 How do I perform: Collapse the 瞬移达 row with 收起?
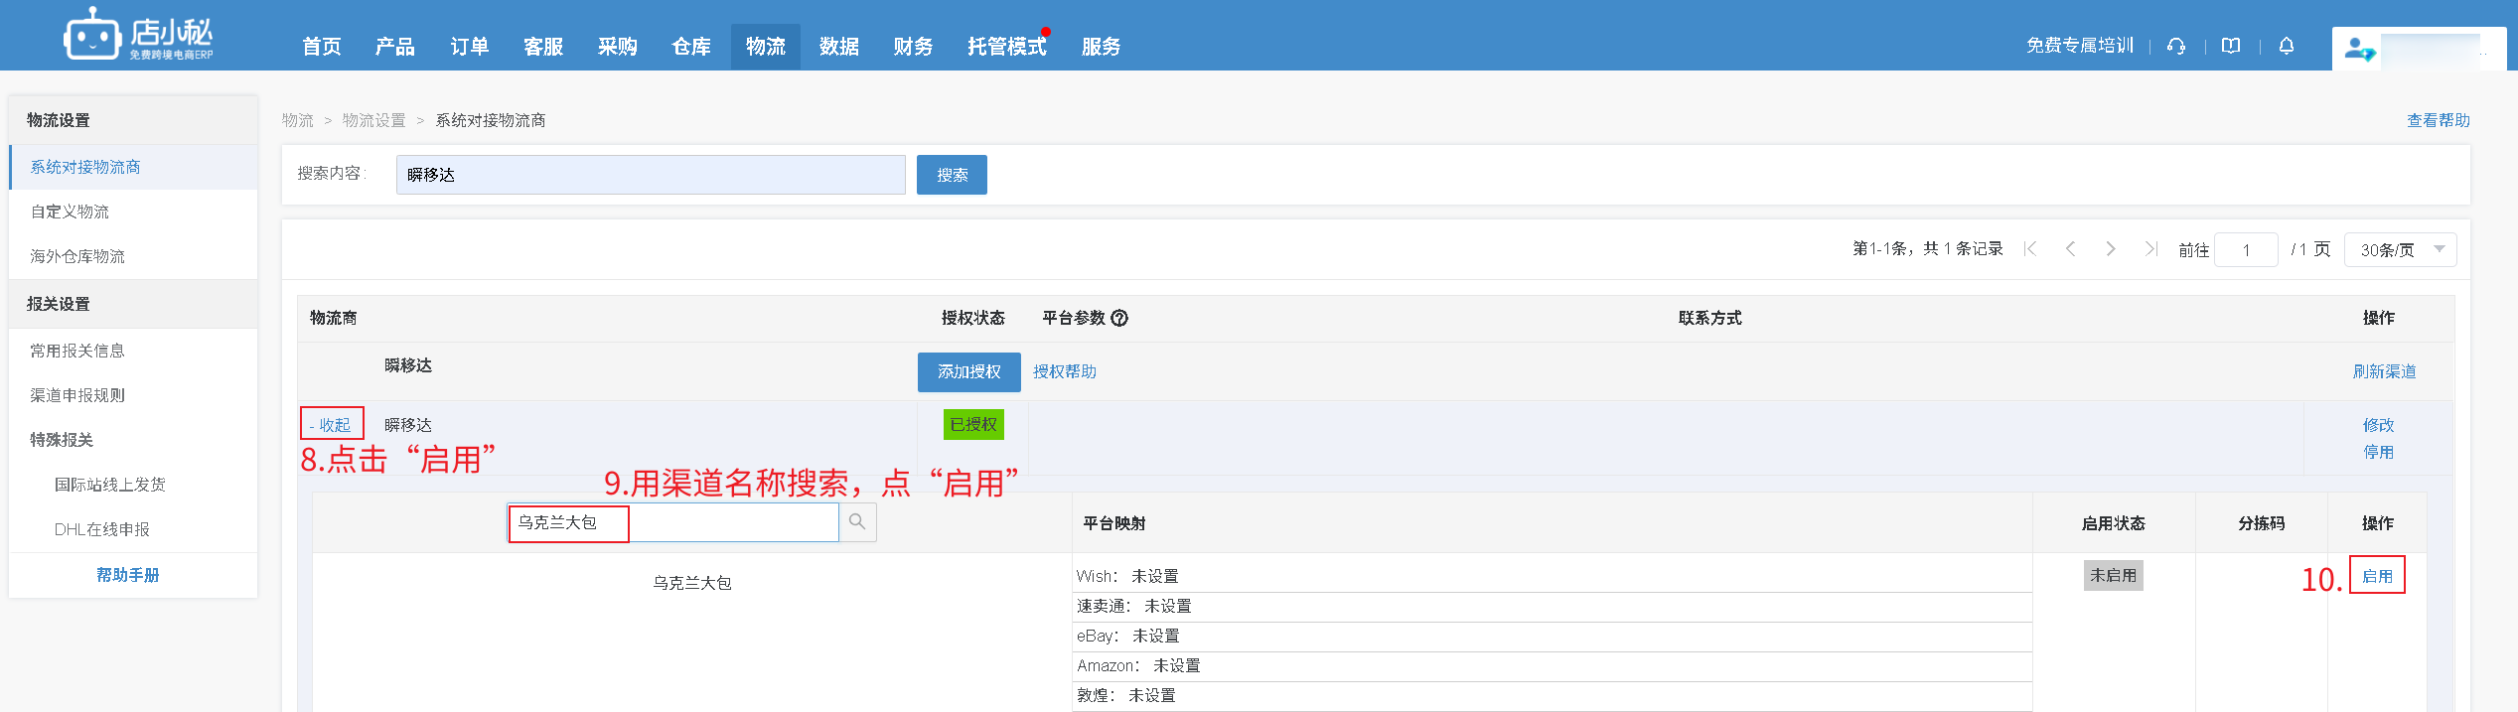pyautogui.click(x=332, y=424)
